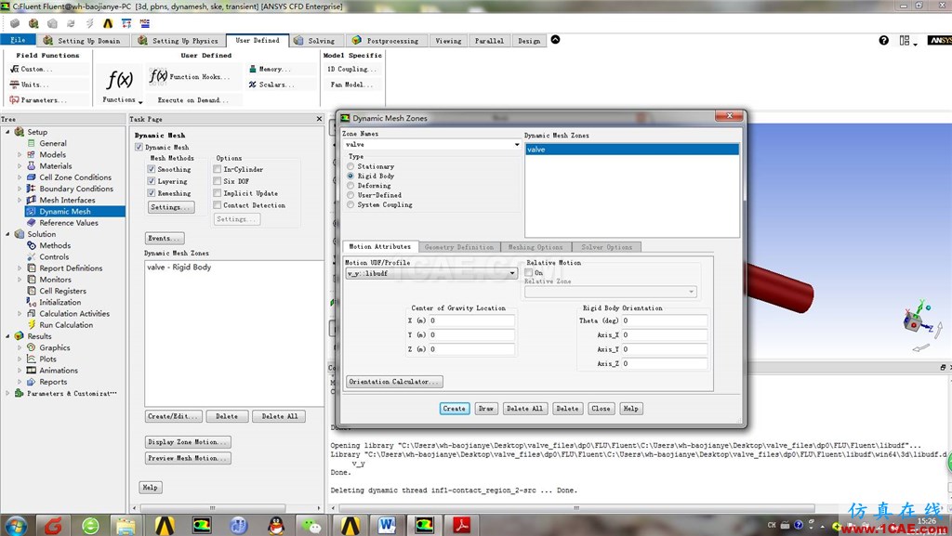Viewport: 952px width, 536px height.
Task: Enable the Six DOF option
Action: coord(217,181)
